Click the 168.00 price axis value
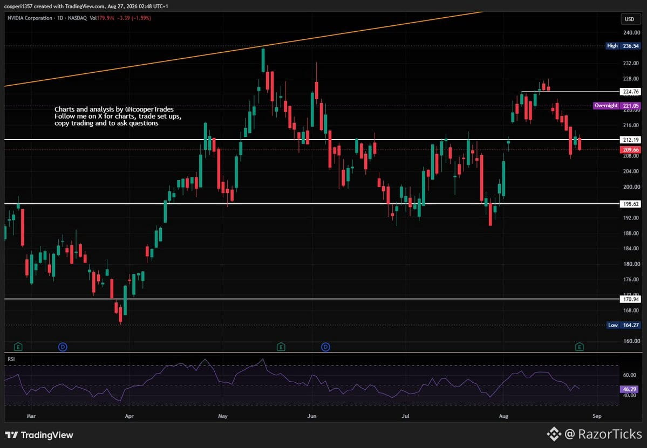The height and width of the screenshot is (448, 647). click(631, 311)
